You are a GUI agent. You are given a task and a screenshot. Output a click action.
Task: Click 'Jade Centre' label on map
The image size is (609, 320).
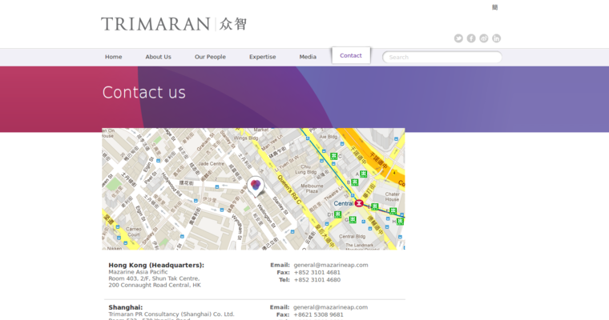point(212,164)
